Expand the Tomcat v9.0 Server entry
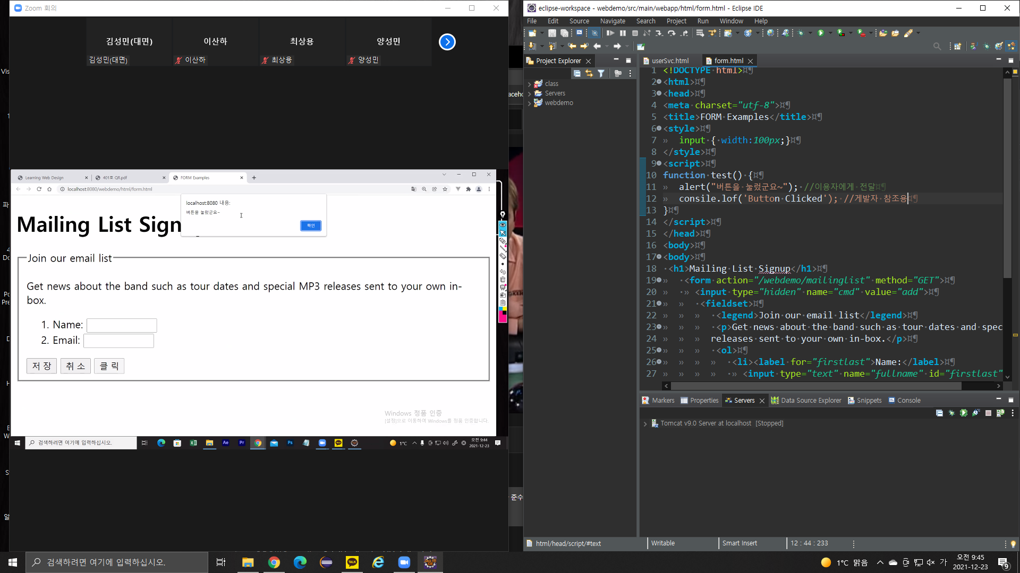Screen dimensions: 1020x573 click(645, 423)
